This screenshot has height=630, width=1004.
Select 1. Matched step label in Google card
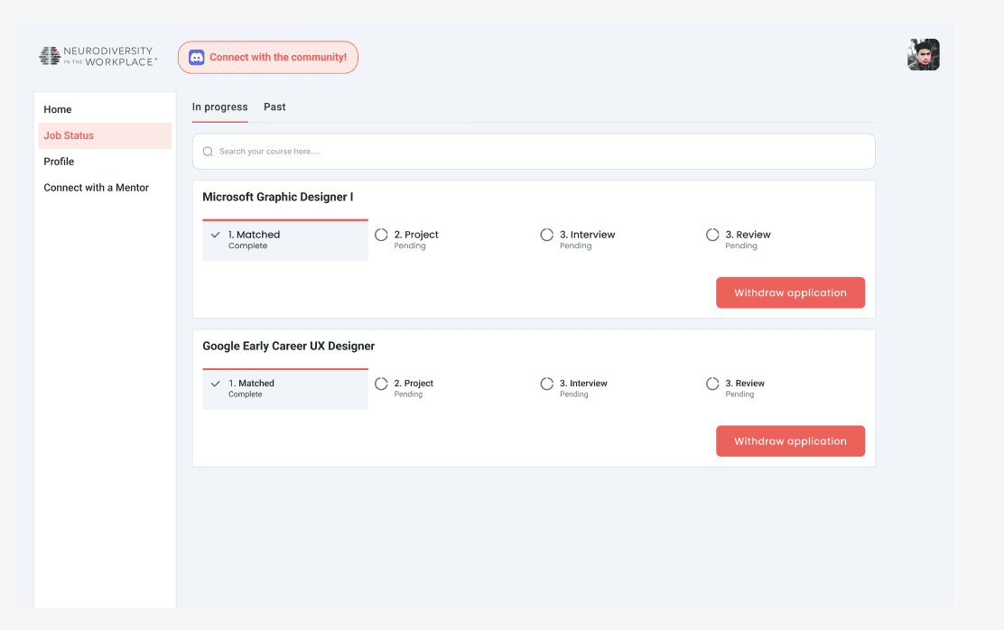[x=252, y=384]
